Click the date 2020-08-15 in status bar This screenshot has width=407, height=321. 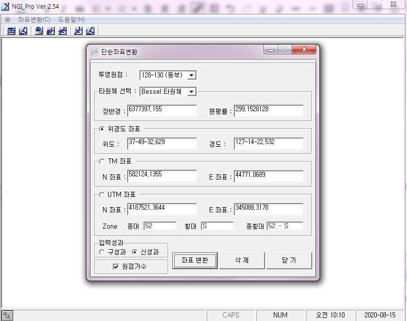(380, 315)
